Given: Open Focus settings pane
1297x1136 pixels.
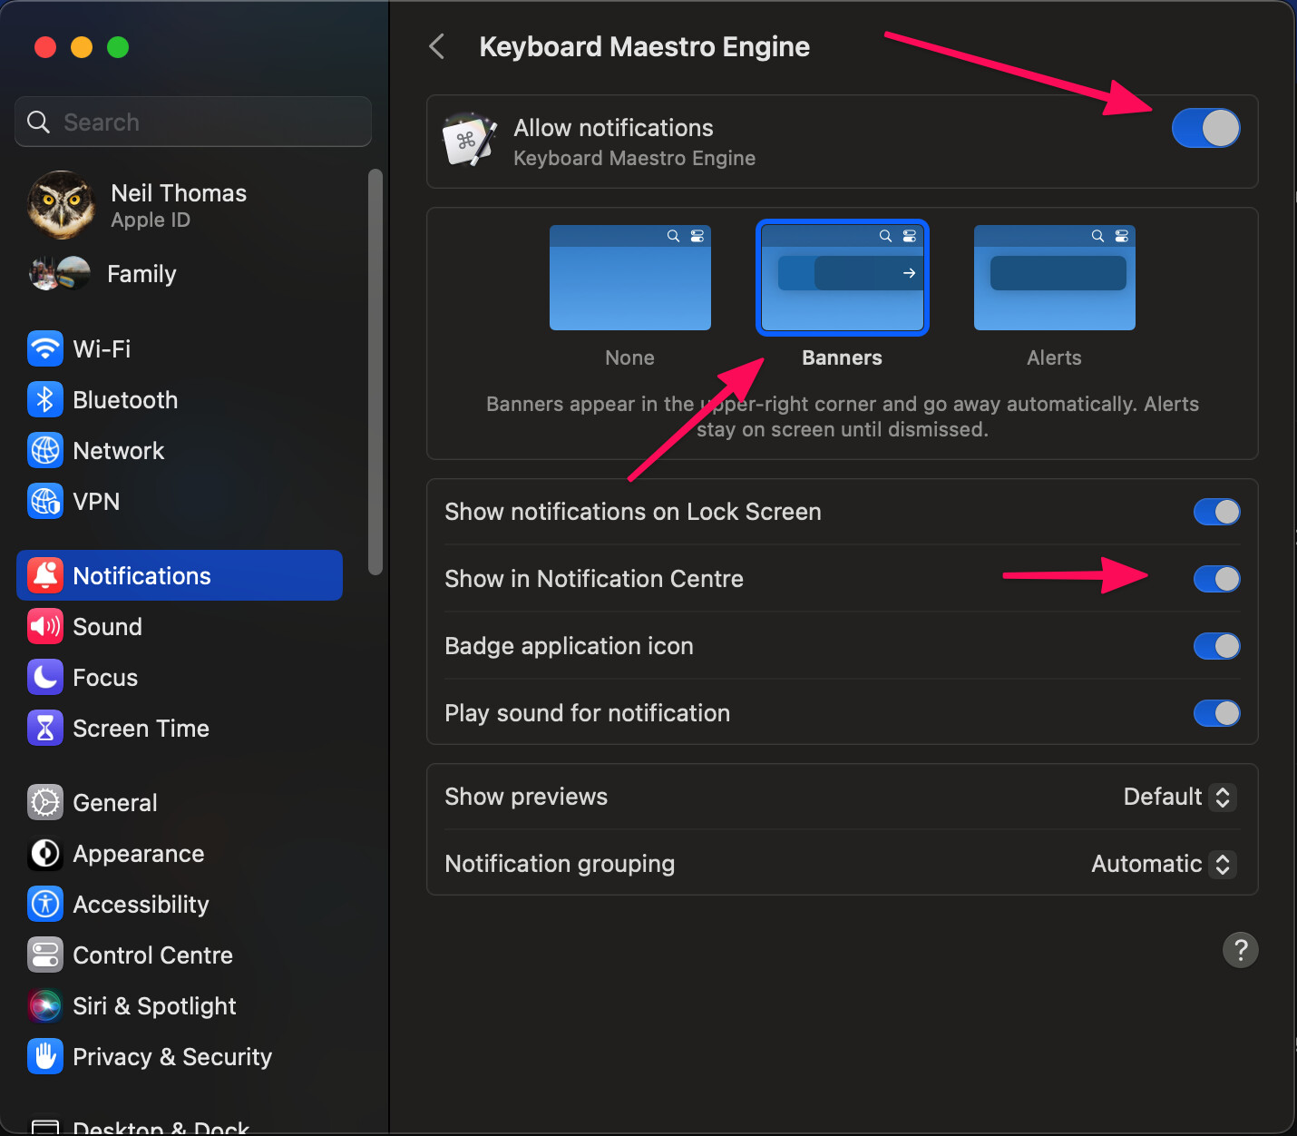Looking at the screenshot, I should [180, 677].
